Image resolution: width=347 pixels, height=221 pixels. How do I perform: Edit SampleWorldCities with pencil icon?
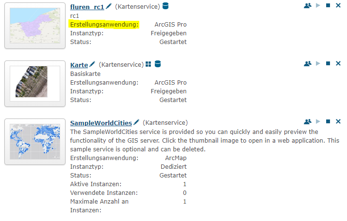[136, 122]
